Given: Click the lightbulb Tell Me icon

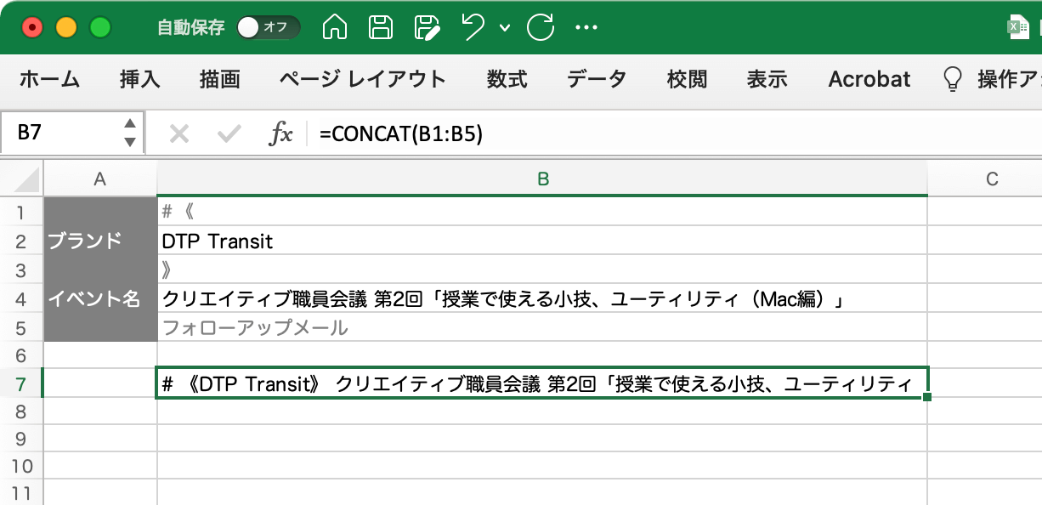Looking at the screenshot, I should pos(954,80).
